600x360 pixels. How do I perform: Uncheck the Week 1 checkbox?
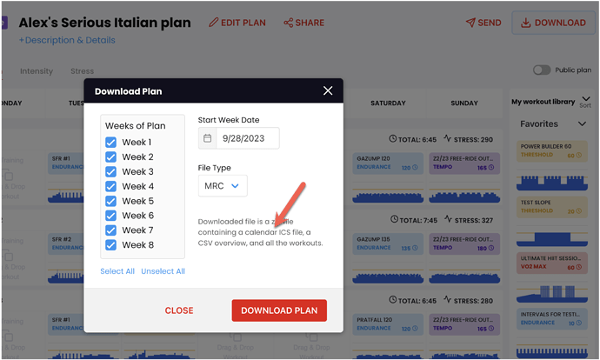point(111,143)
